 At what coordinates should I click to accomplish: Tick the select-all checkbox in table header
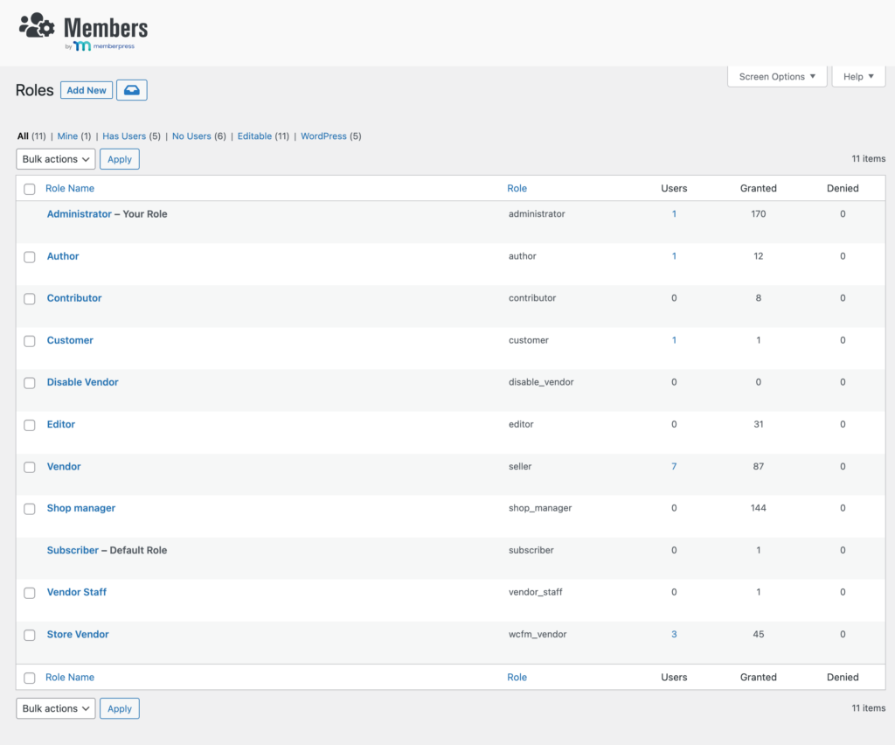tap(30, 189)
